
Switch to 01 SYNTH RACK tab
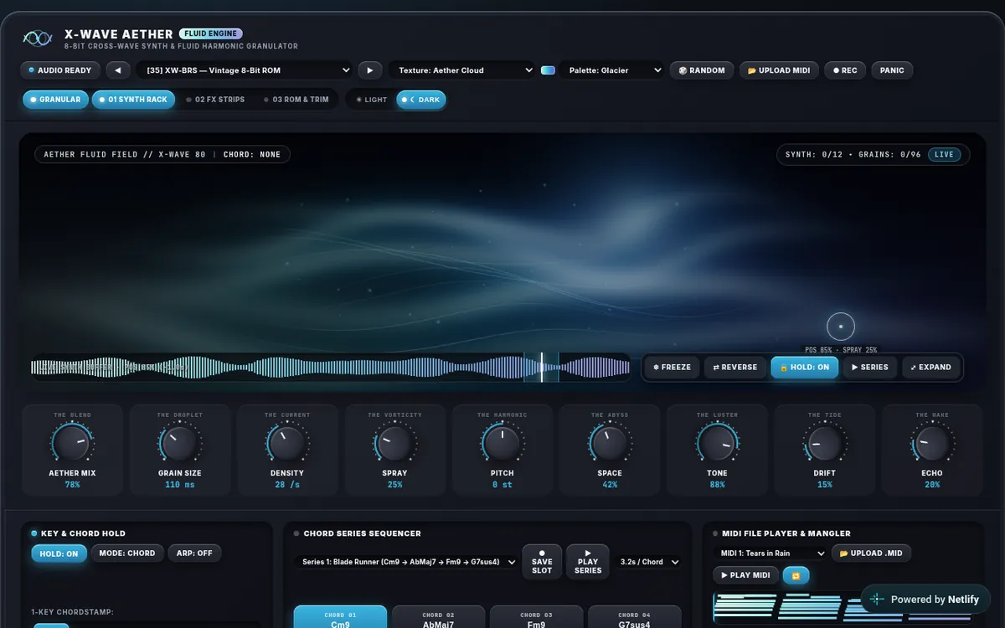point(133,100)
